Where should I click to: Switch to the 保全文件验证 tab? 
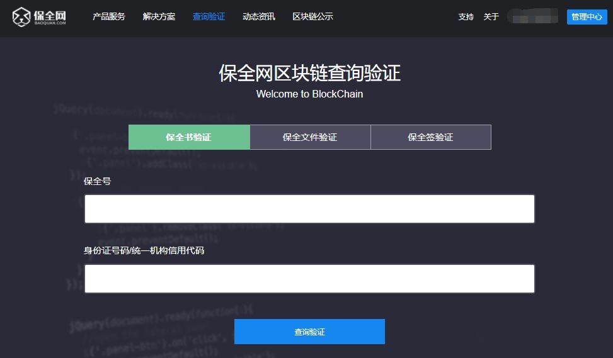pos(310,137)
